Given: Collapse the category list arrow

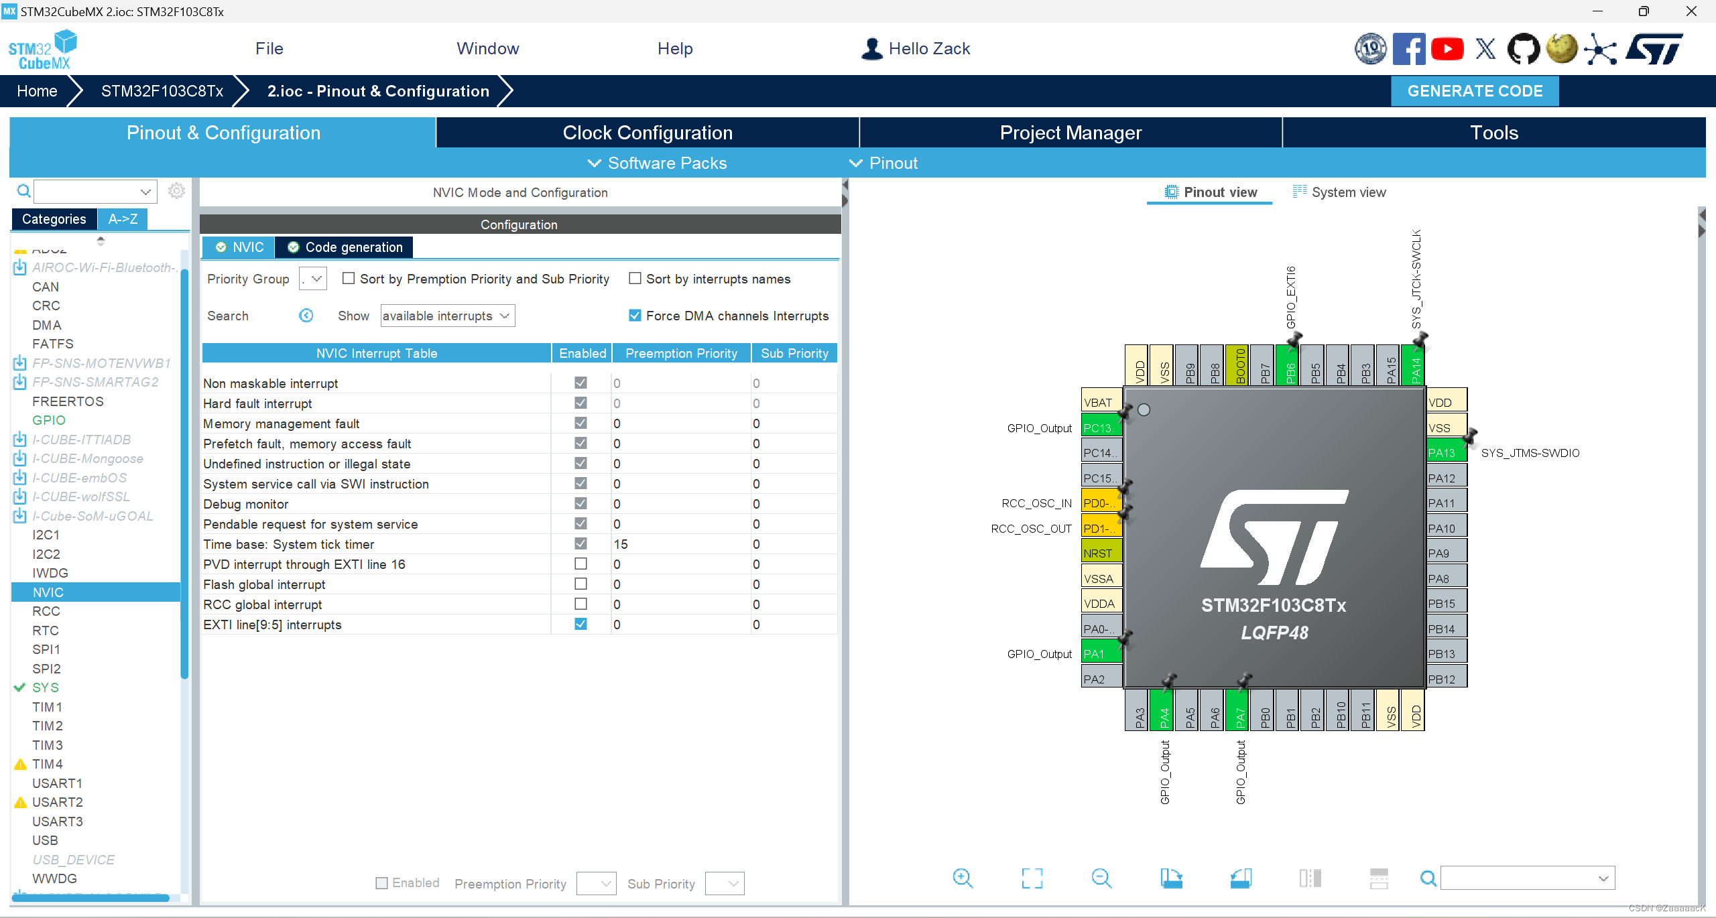Looking at the screenshot, I should tap(101, 241).
